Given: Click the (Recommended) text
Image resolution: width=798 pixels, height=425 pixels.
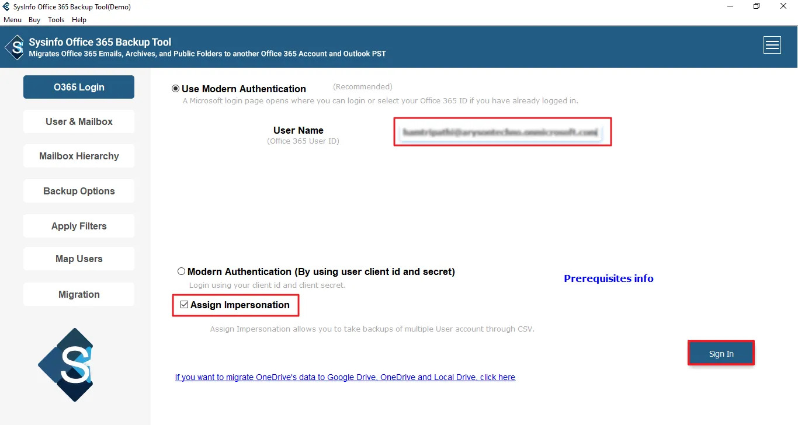Looking at the screenshot, I should click(363, 86).
